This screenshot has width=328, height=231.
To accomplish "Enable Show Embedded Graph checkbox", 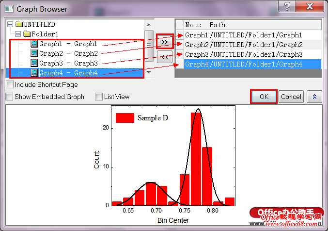I will [9, 97].
